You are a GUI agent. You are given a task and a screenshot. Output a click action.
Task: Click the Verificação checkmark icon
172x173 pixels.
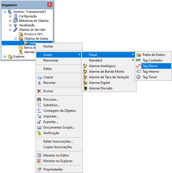click(39, 133)
